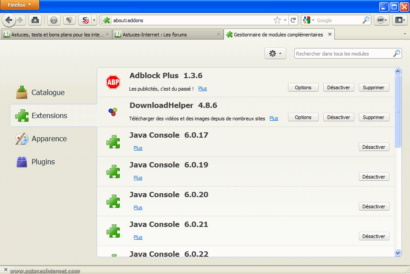Go back with the back arrow button
The height and width of the screenshot is (274, 410).
[9, 20]
